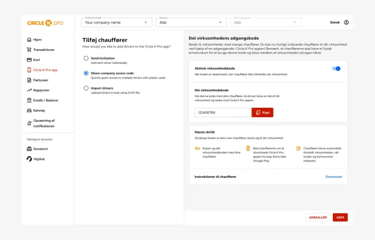The image size is (375, 240).
Task: Choose the Import drivers radio option
Action: click(x=86, y=88)
